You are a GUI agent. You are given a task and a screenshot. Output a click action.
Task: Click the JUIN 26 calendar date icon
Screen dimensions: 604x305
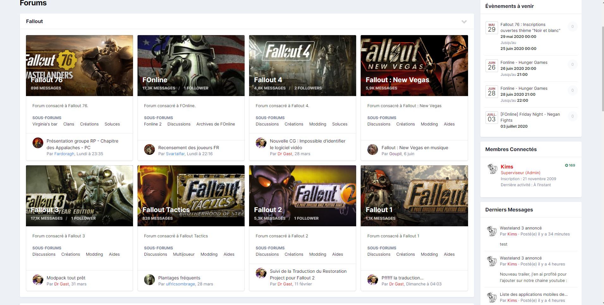point(491,66)
